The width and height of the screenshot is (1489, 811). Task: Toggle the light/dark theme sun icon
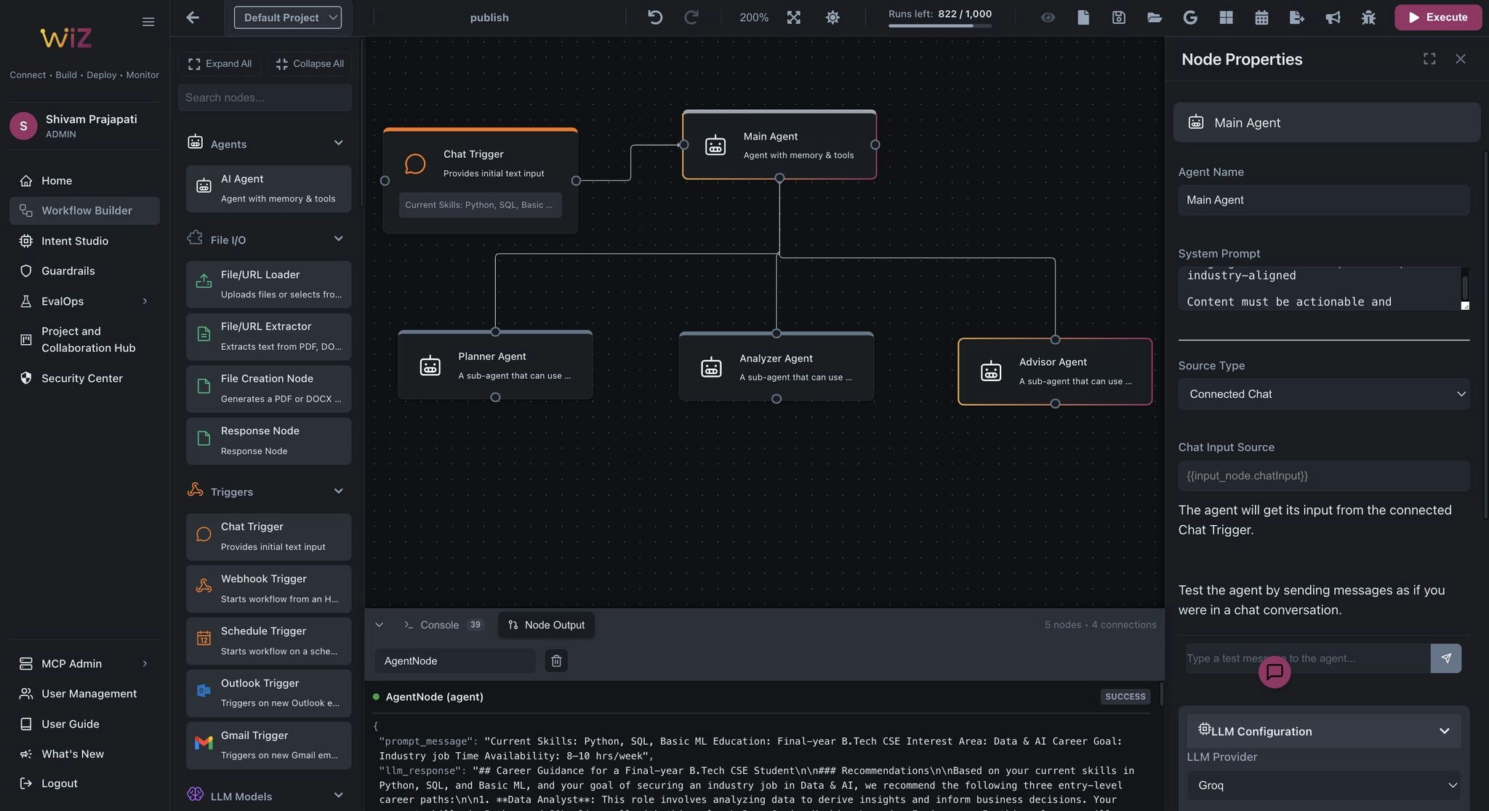pyautogui.click(x=832, y=17)
